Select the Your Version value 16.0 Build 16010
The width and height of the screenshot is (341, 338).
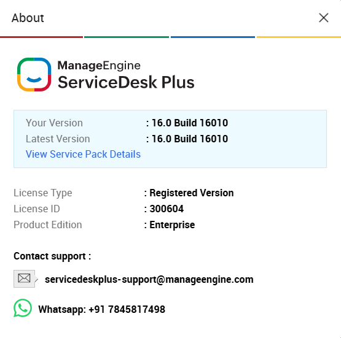click(x=190, y=123)
